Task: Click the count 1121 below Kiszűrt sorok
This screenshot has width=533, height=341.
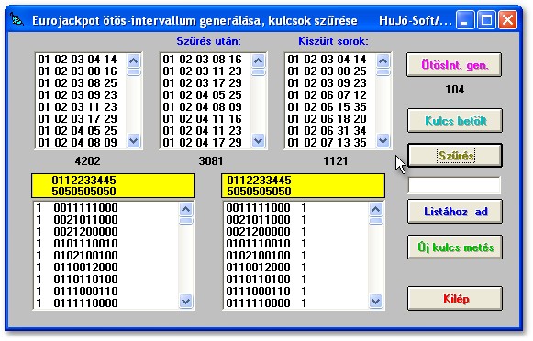Action: coord(336,161)
